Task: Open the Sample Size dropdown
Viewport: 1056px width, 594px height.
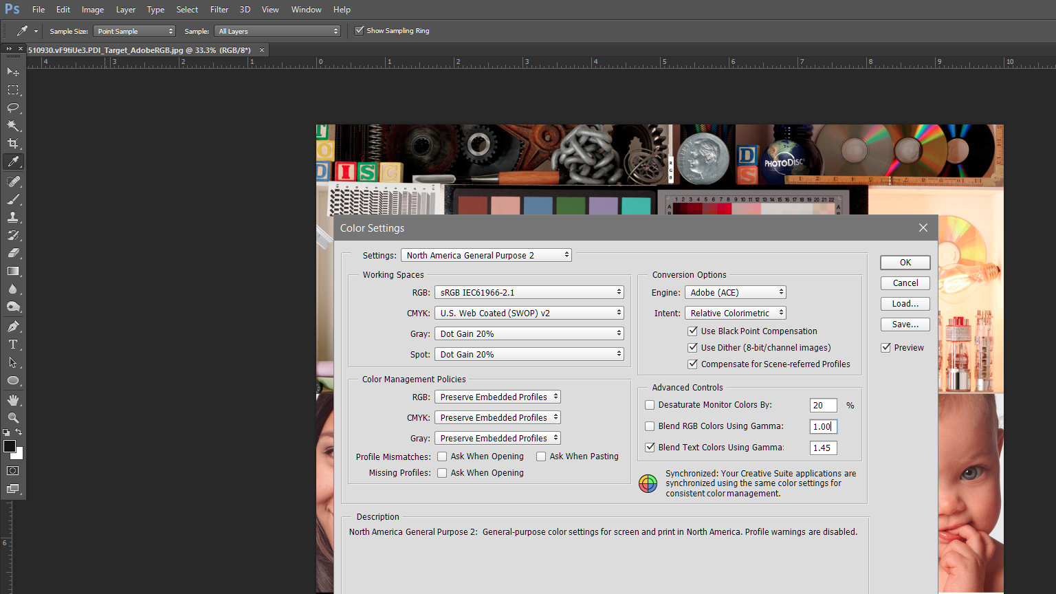Action: point(135,31)
